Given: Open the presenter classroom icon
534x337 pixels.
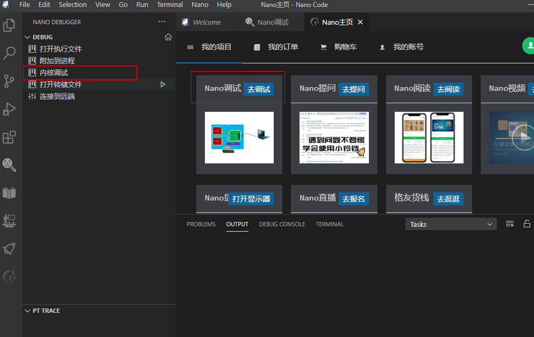Looking at the screenshot, I should 9,221.
